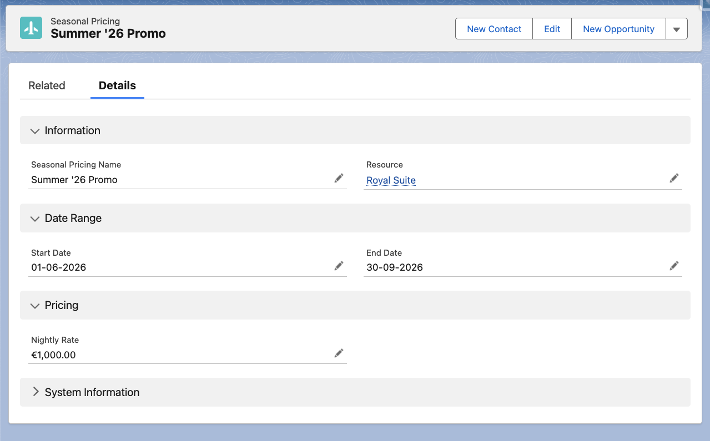
Task: Click the Nightly Rate value field
Action: pyautogui.click(x=53, y=354)
